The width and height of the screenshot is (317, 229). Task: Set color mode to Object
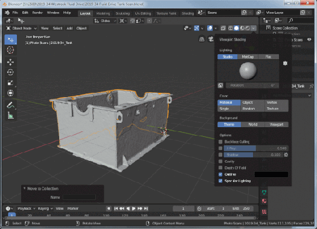[x=252, y=102]
